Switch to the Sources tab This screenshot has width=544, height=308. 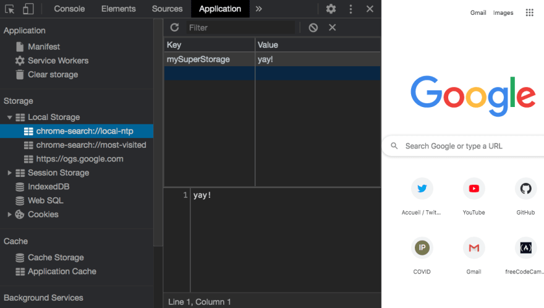point(168,9)
